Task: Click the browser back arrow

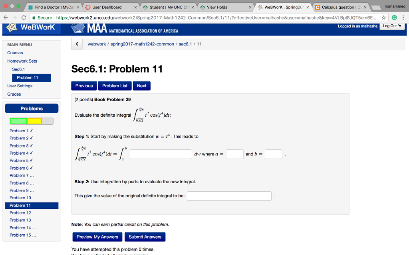Action: point(6,18)
